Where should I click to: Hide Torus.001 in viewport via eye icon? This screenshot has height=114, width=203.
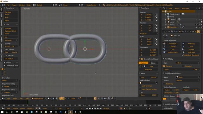(197, 27)
